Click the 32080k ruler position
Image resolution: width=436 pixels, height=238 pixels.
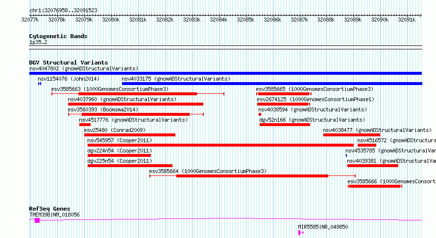click(x=111, y=20)
